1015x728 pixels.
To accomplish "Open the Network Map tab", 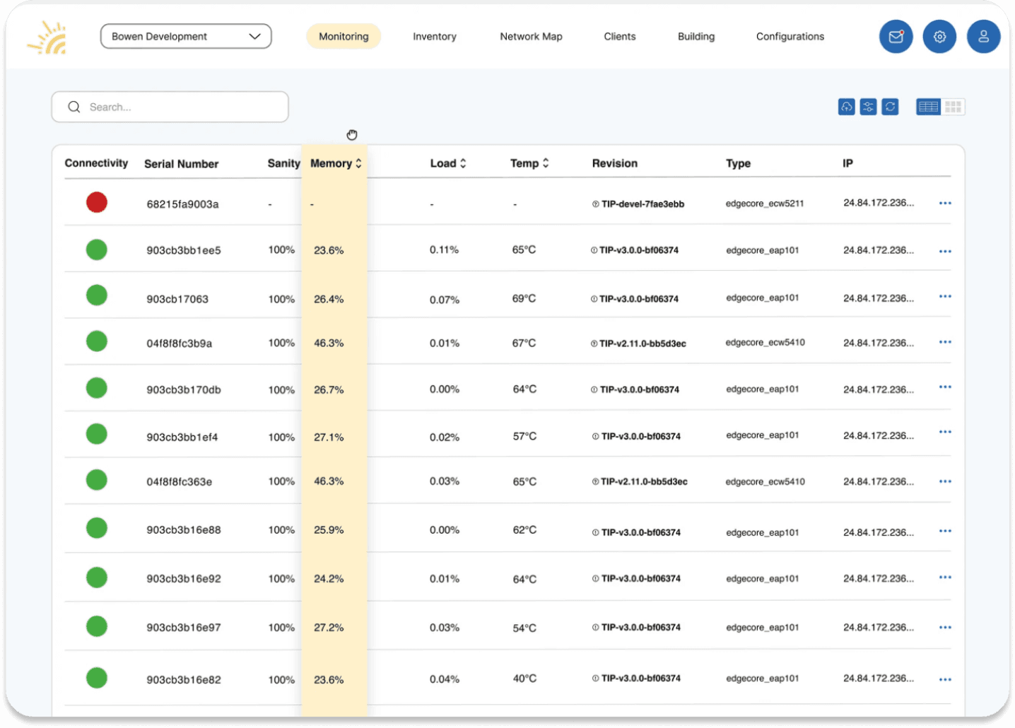I will point(531,37).
